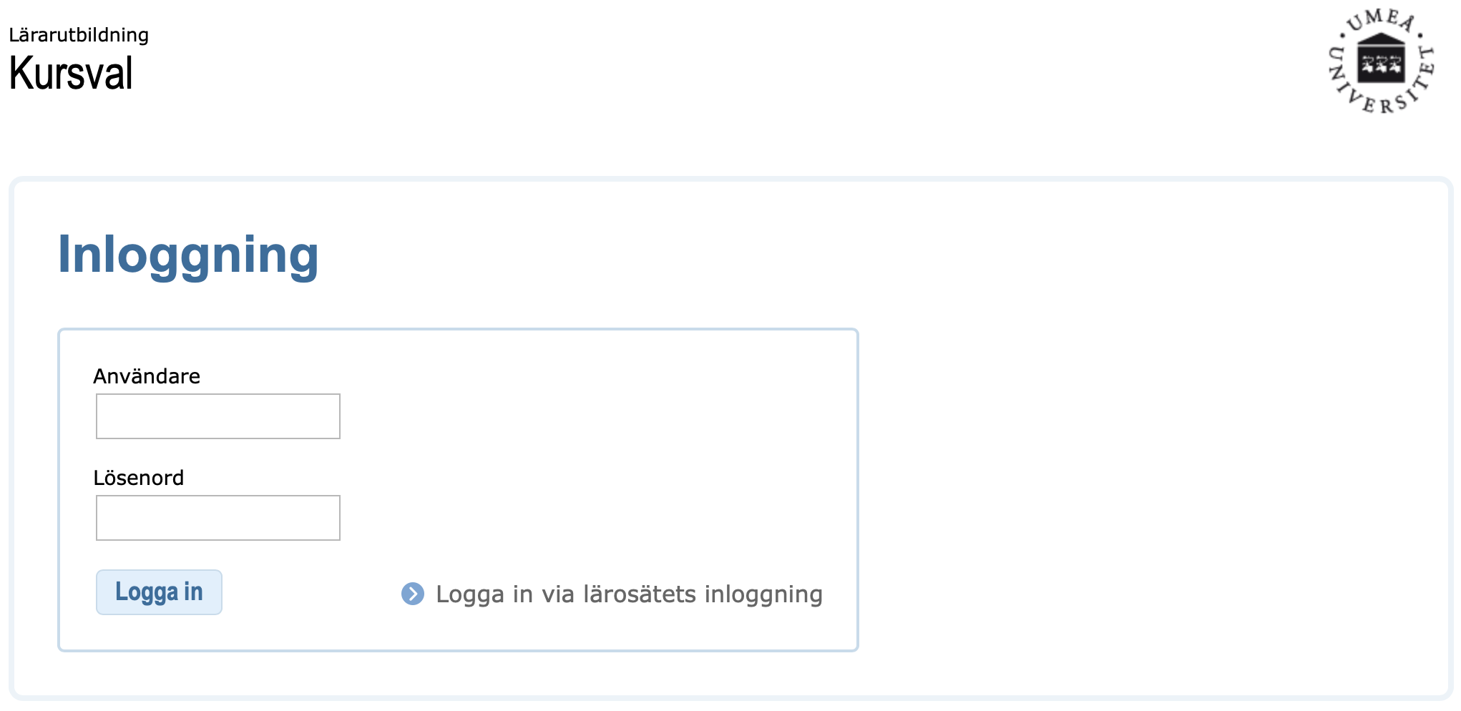
Task: Click the Lösenord field label
Action: 139,478
